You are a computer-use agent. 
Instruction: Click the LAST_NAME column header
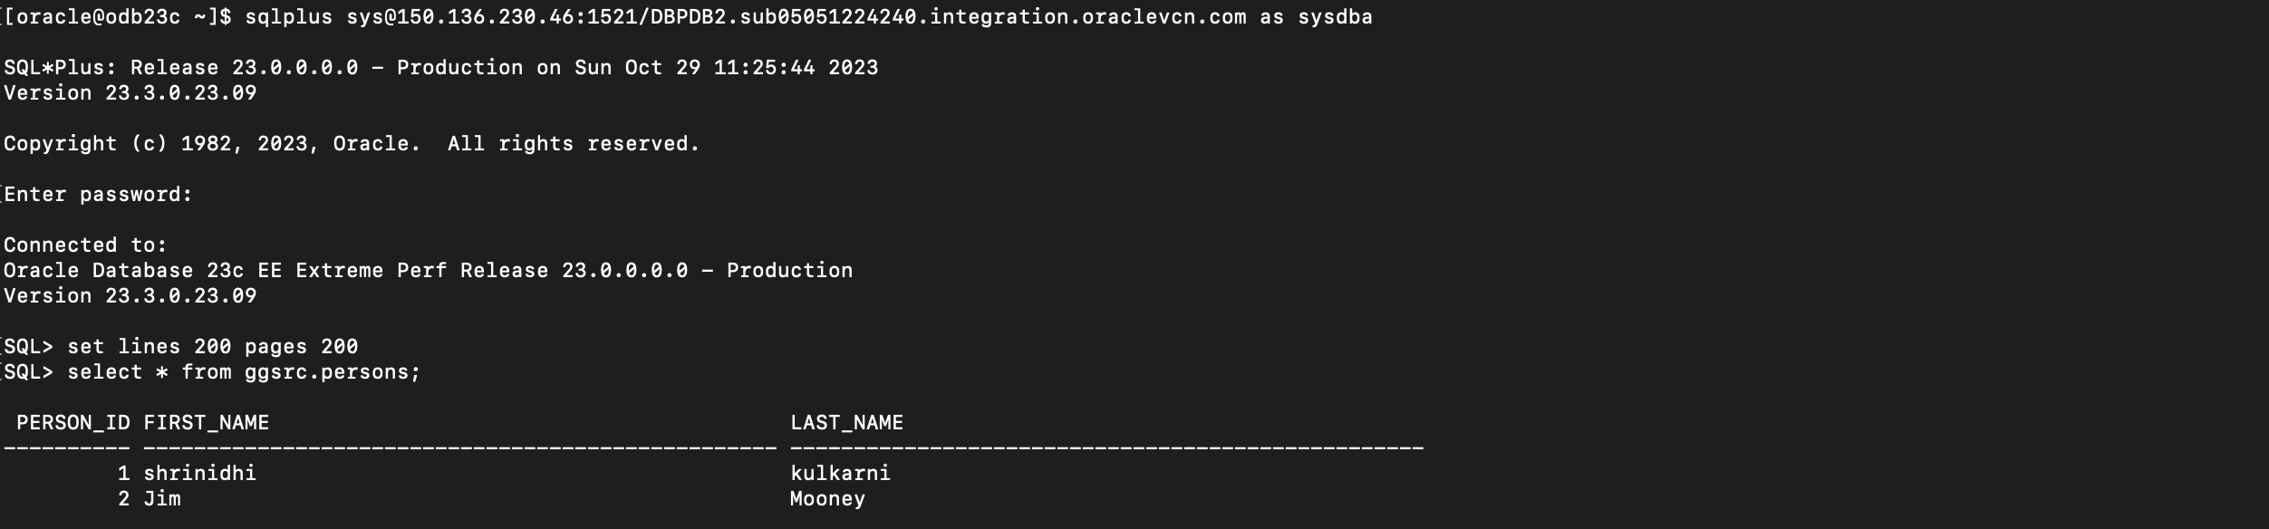tap(846, 423)
